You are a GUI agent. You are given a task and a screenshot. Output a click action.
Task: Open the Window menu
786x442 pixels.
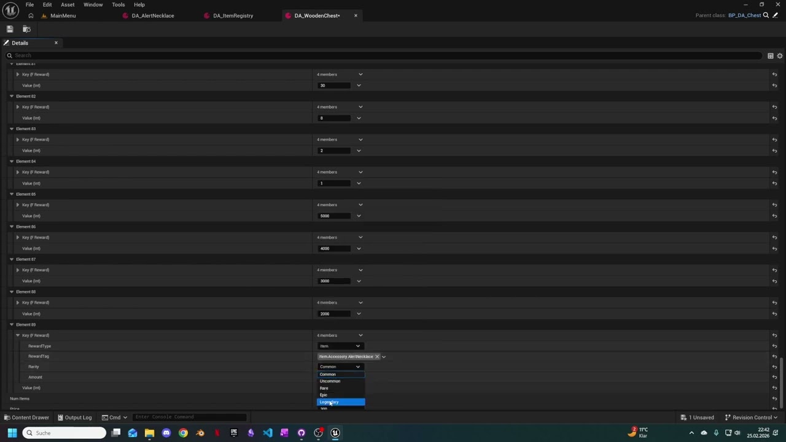point(93,5)
